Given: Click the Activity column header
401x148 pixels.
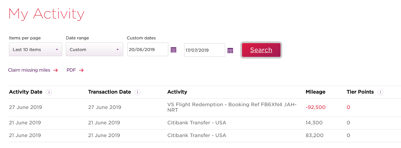Looking at the screenshot, I should [x=177, y=92].
